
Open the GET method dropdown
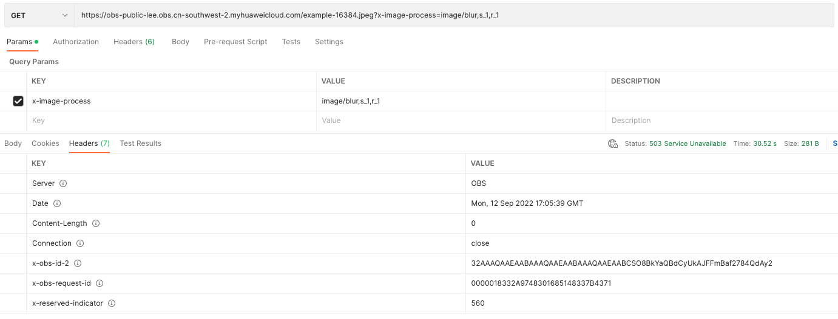pos(39,15)
